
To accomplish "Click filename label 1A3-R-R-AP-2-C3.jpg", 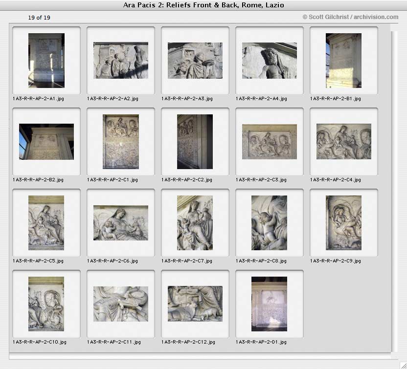I will 261,180.
